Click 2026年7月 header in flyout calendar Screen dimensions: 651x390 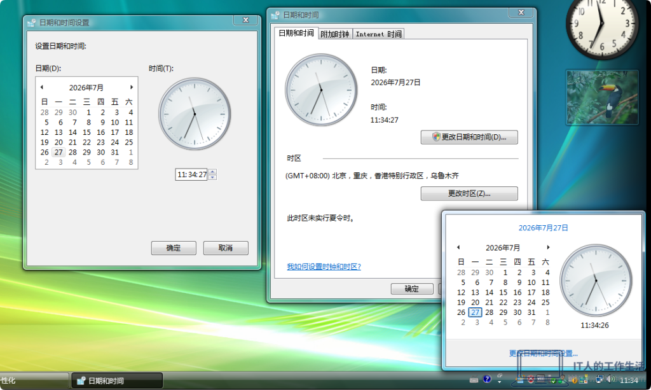503,248
